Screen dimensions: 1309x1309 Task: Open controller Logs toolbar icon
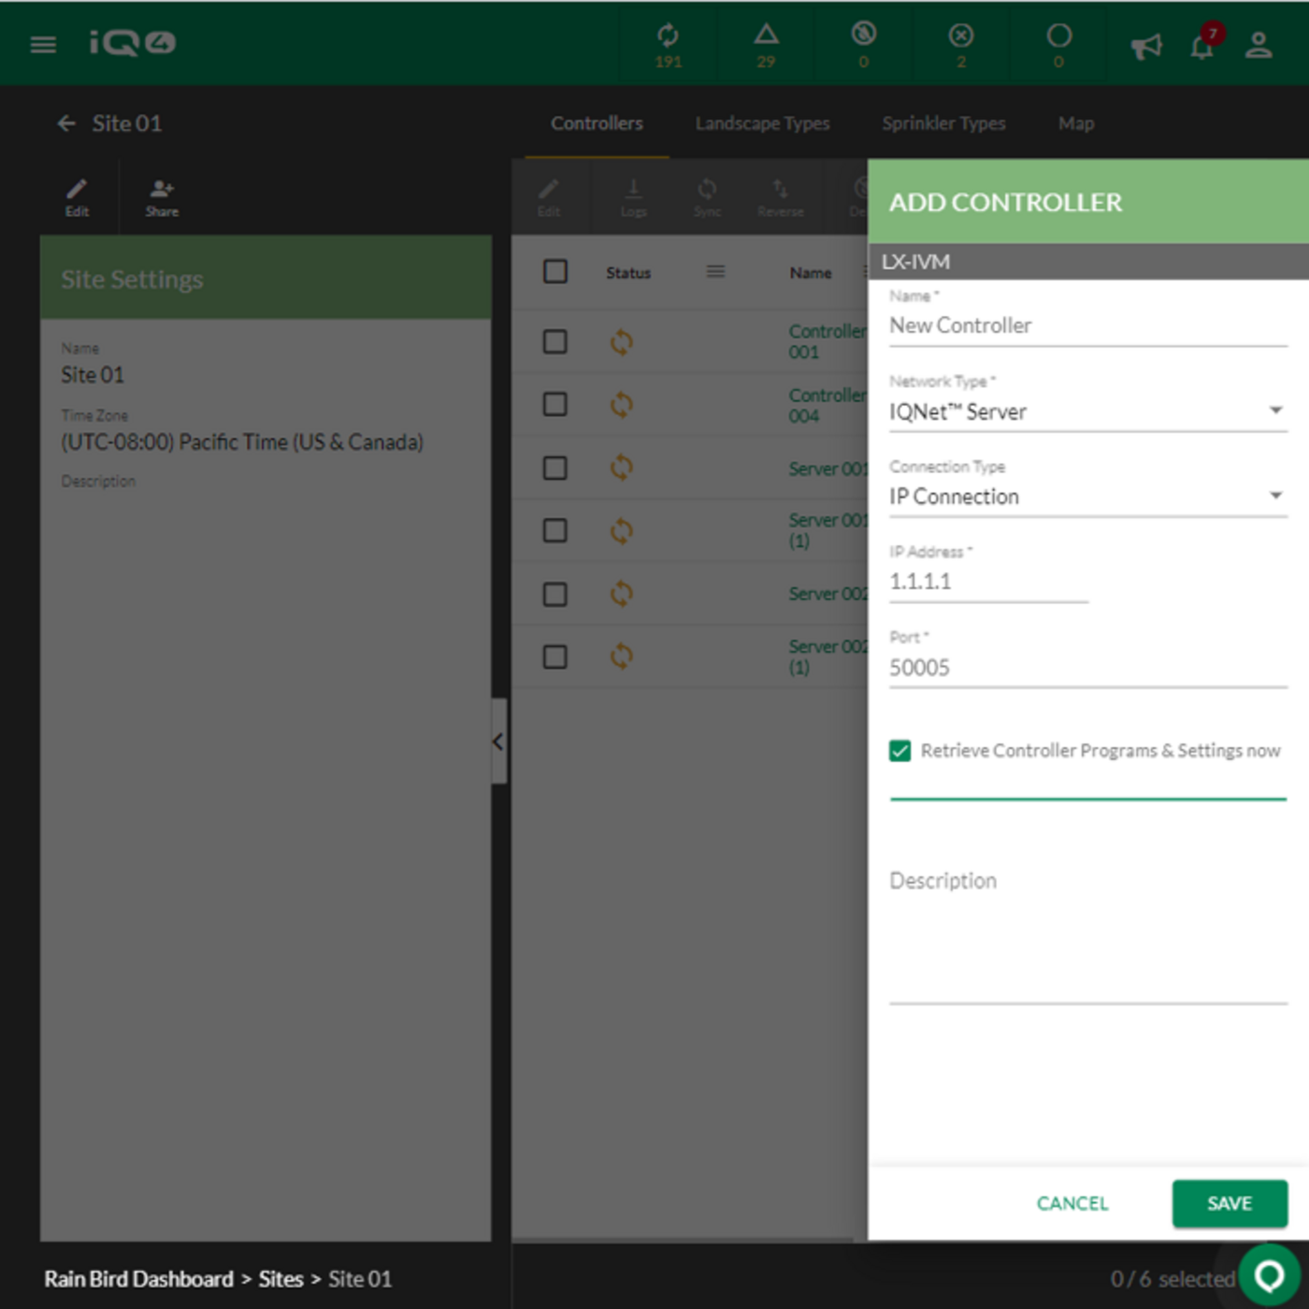[x=633, y=197]
